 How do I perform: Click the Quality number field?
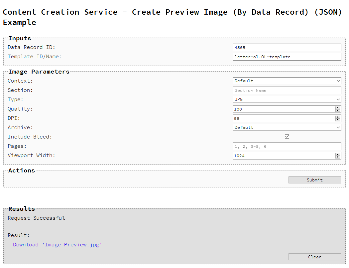[x=287, y=109]
